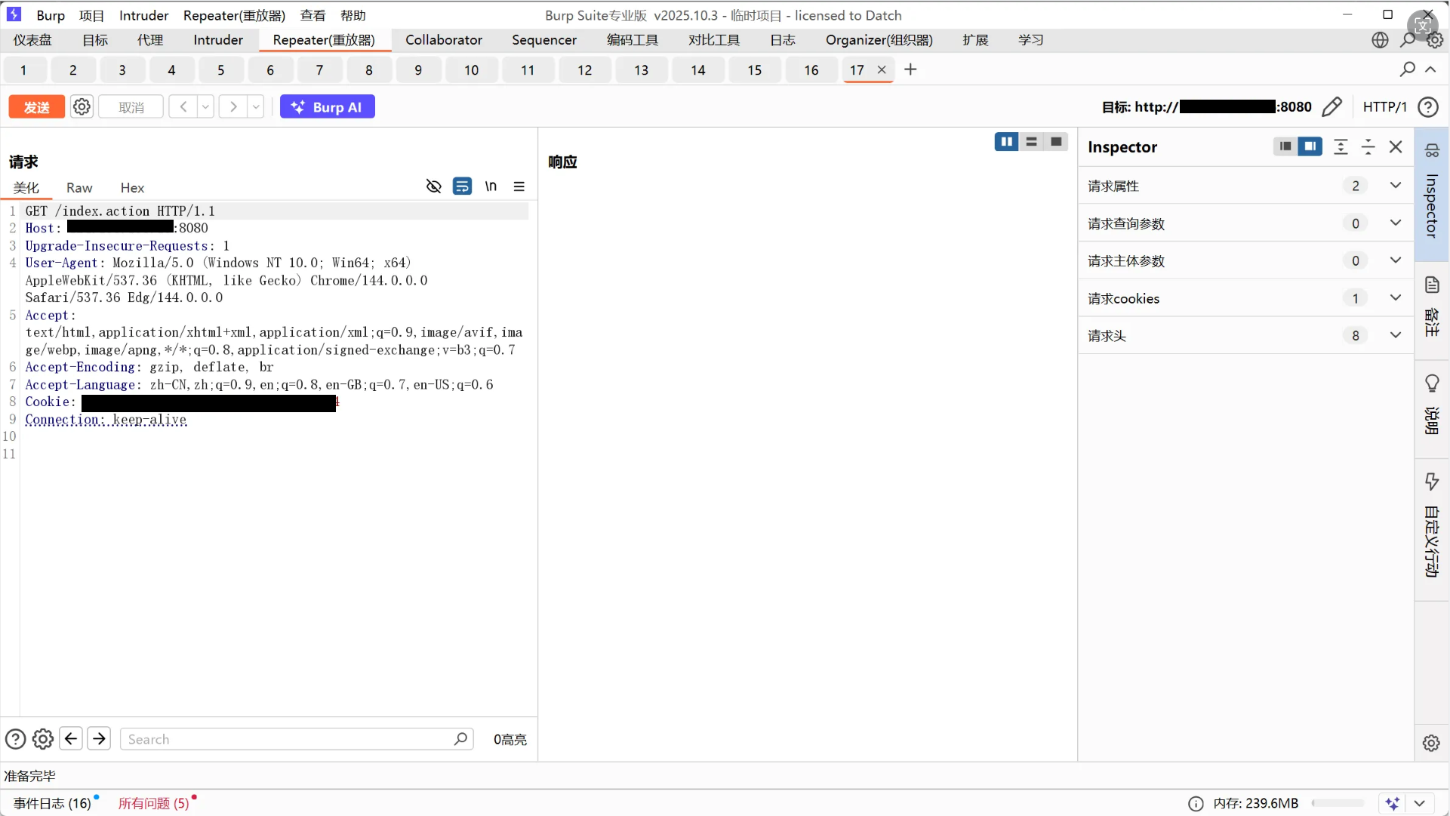The width and height of the screenshot is (1450, 816).
Task: Open the Sequencer tab
Action: pyautogui.click(x=544, y=40)
